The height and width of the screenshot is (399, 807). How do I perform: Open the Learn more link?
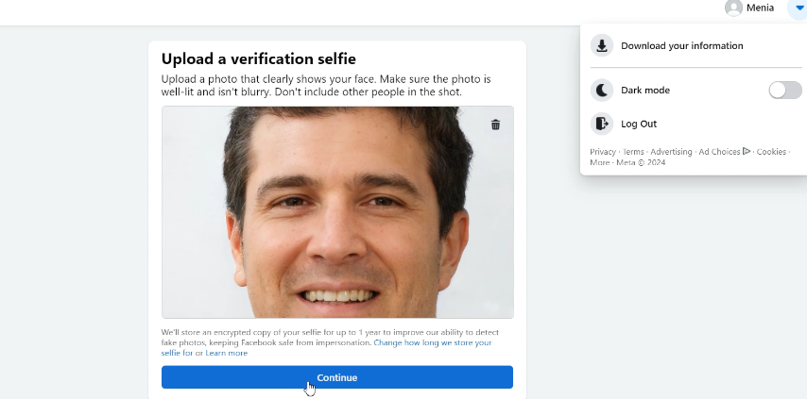[227, 353]
